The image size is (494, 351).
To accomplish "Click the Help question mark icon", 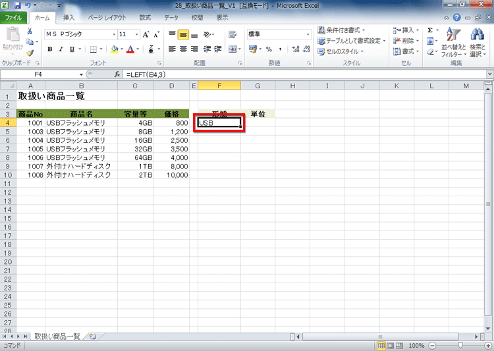I will click(457, 18).
